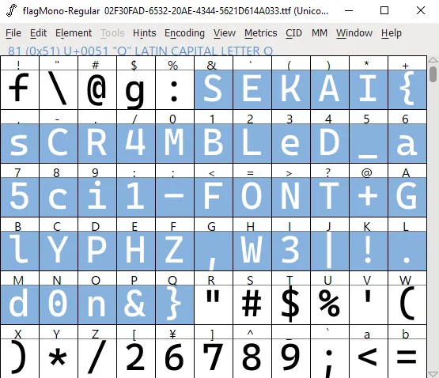This screenshot has width=439, height=378.
Task: Select 'A' glyph cell under ')' label
Action: point(330,89)
